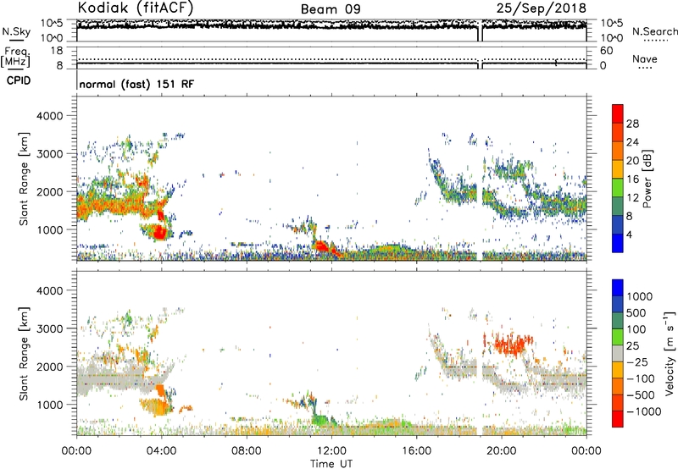Viewport: 678px width, 469px height.
Task: Click the -500 value on the velocity colorbar
Action: [x=641, y=395]
